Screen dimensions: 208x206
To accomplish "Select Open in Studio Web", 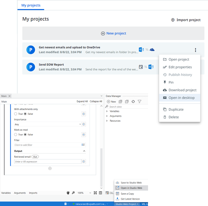I will (131, 188).
